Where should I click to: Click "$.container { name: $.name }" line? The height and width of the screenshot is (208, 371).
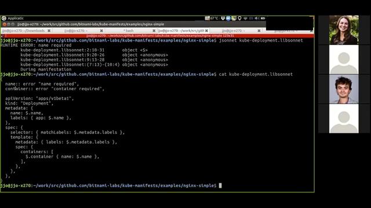pyautogui.click(x=62, y=157)
